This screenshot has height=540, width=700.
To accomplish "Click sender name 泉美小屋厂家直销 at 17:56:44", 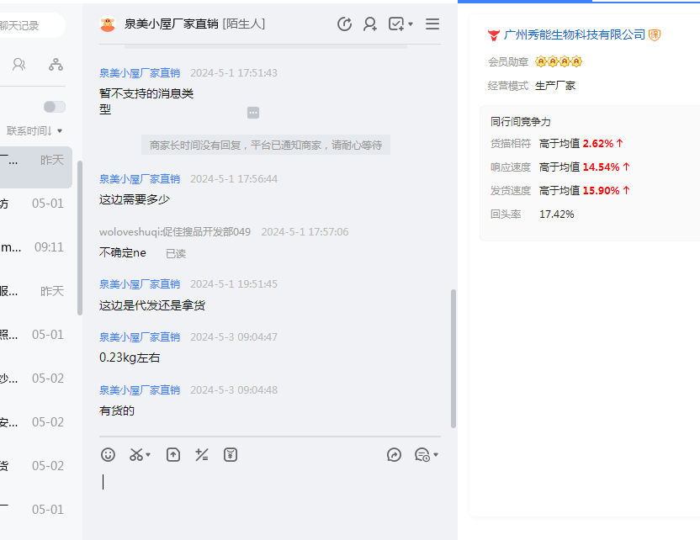I will tap(140, 179).
